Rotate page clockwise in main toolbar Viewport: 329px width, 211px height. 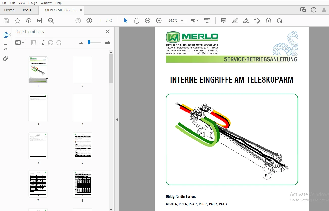(280, 21)
